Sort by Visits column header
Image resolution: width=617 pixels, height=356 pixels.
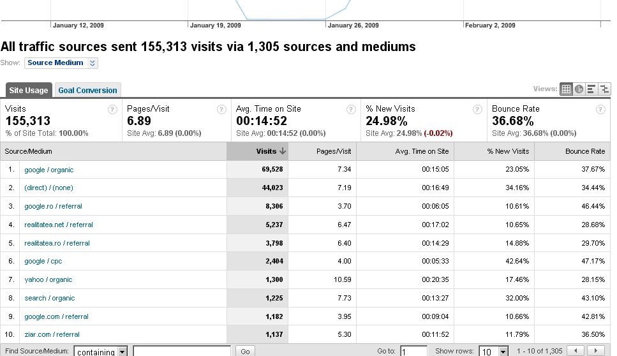(266, 151)
